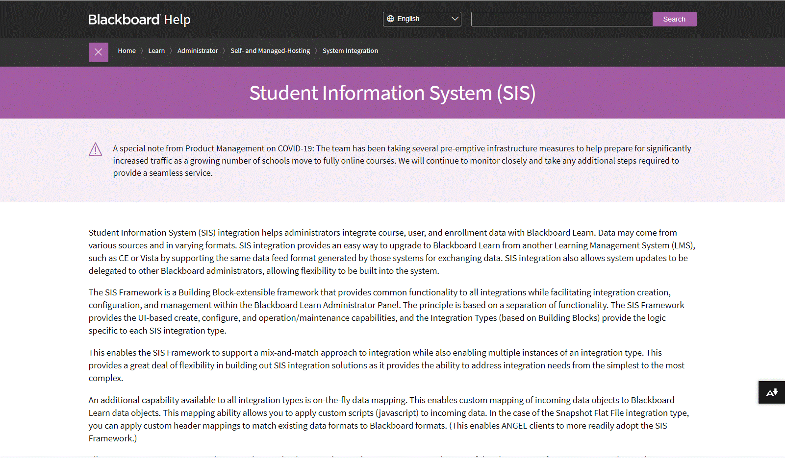This screenshot has height=458, width=785.
Task: Focus the search text field
Action: 561,19
